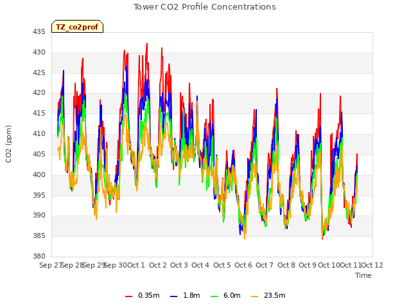Click the Oct 1 date tick label
Screen dimensions: 411x308
click(136, 265)
